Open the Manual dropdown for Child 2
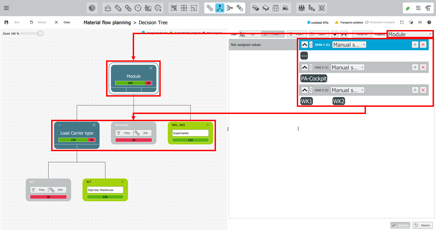436x231 pixels. (x=348, y=67)
